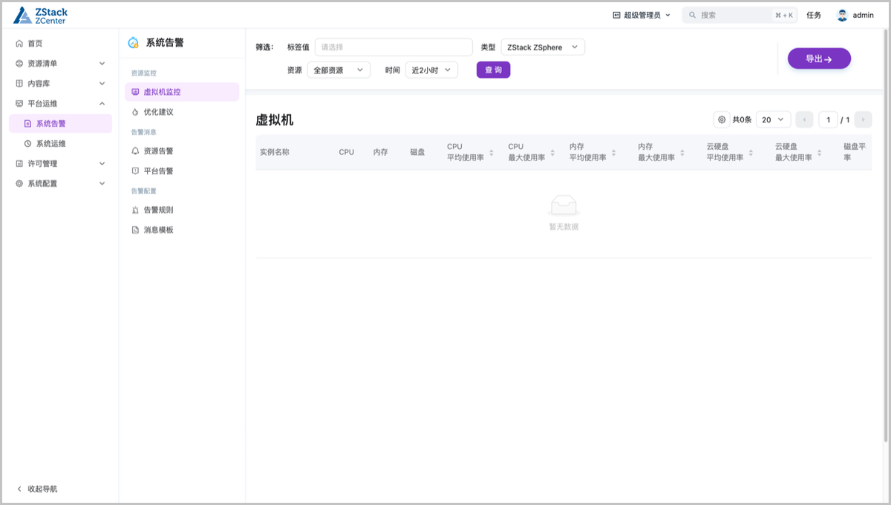Sort by 内存 平均使用率 column
891x505 pixels.
(613, 153)
